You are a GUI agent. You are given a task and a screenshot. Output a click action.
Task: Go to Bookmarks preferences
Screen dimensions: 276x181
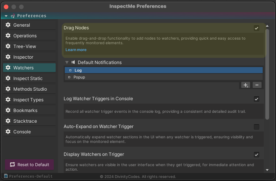(x=29, y=110)
